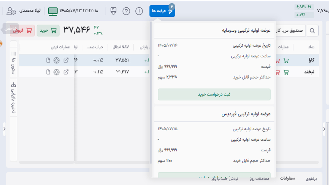
Task: Click the عملیات فرعی column header
Action: 60,47
